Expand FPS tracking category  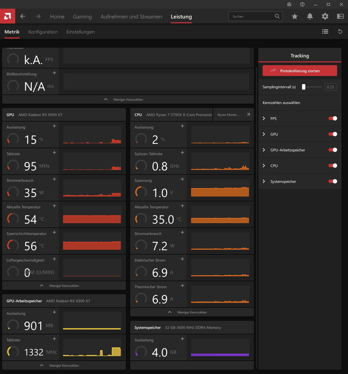tap(264, 118)
